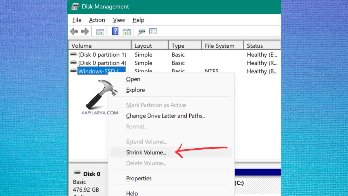The image size is (348, 196).
Task: Sort by the Volume column header
Action: 100,46
